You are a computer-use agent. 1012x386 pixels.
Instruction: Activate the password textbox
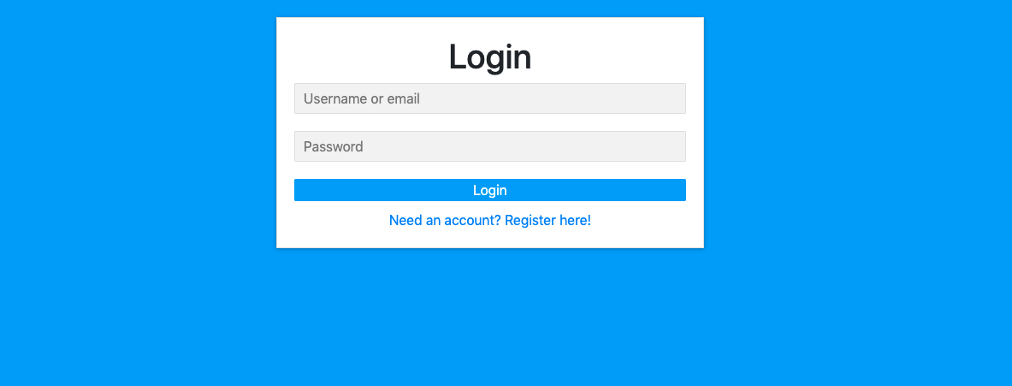pos(490,146)
